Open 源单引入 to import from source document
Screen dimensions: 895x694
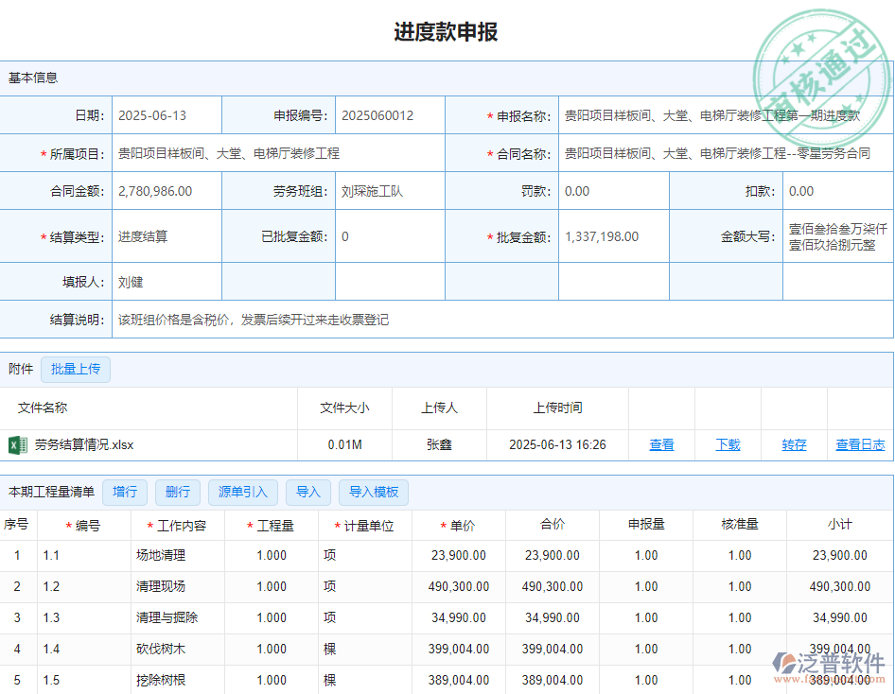coord(242,492)
